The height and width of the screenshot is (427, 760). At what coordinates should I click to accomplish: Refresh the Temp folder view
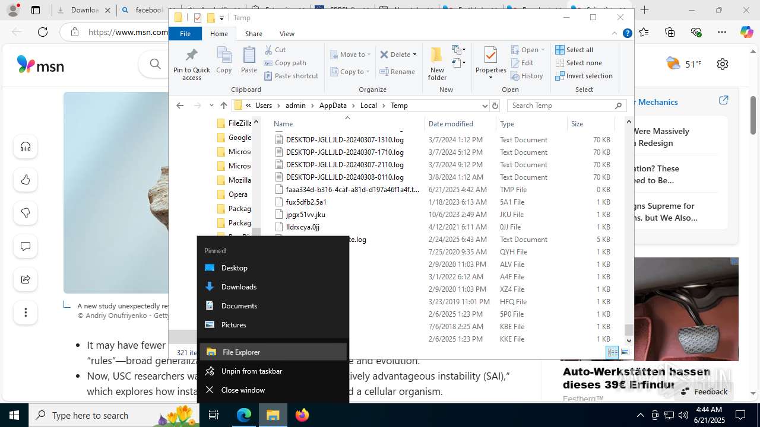tap(495, 106)
